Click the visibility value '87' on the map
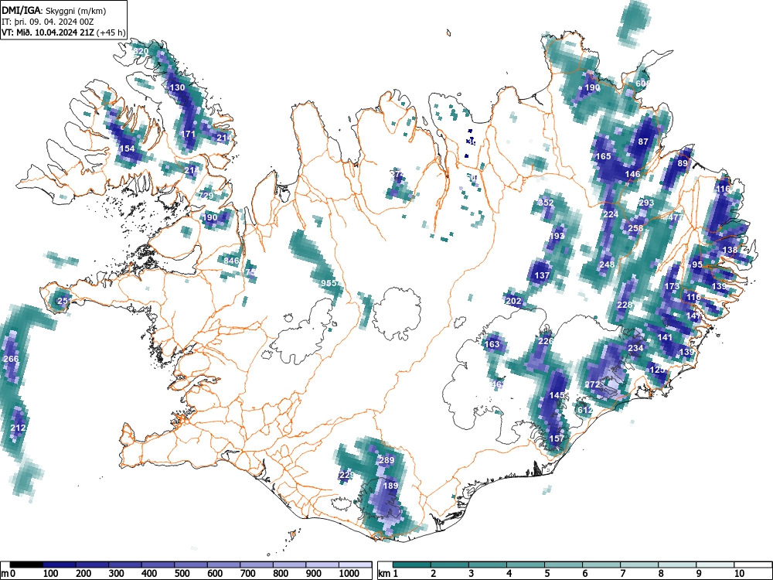Viewport: 773px width, 580px height. (x=643, y=141)
